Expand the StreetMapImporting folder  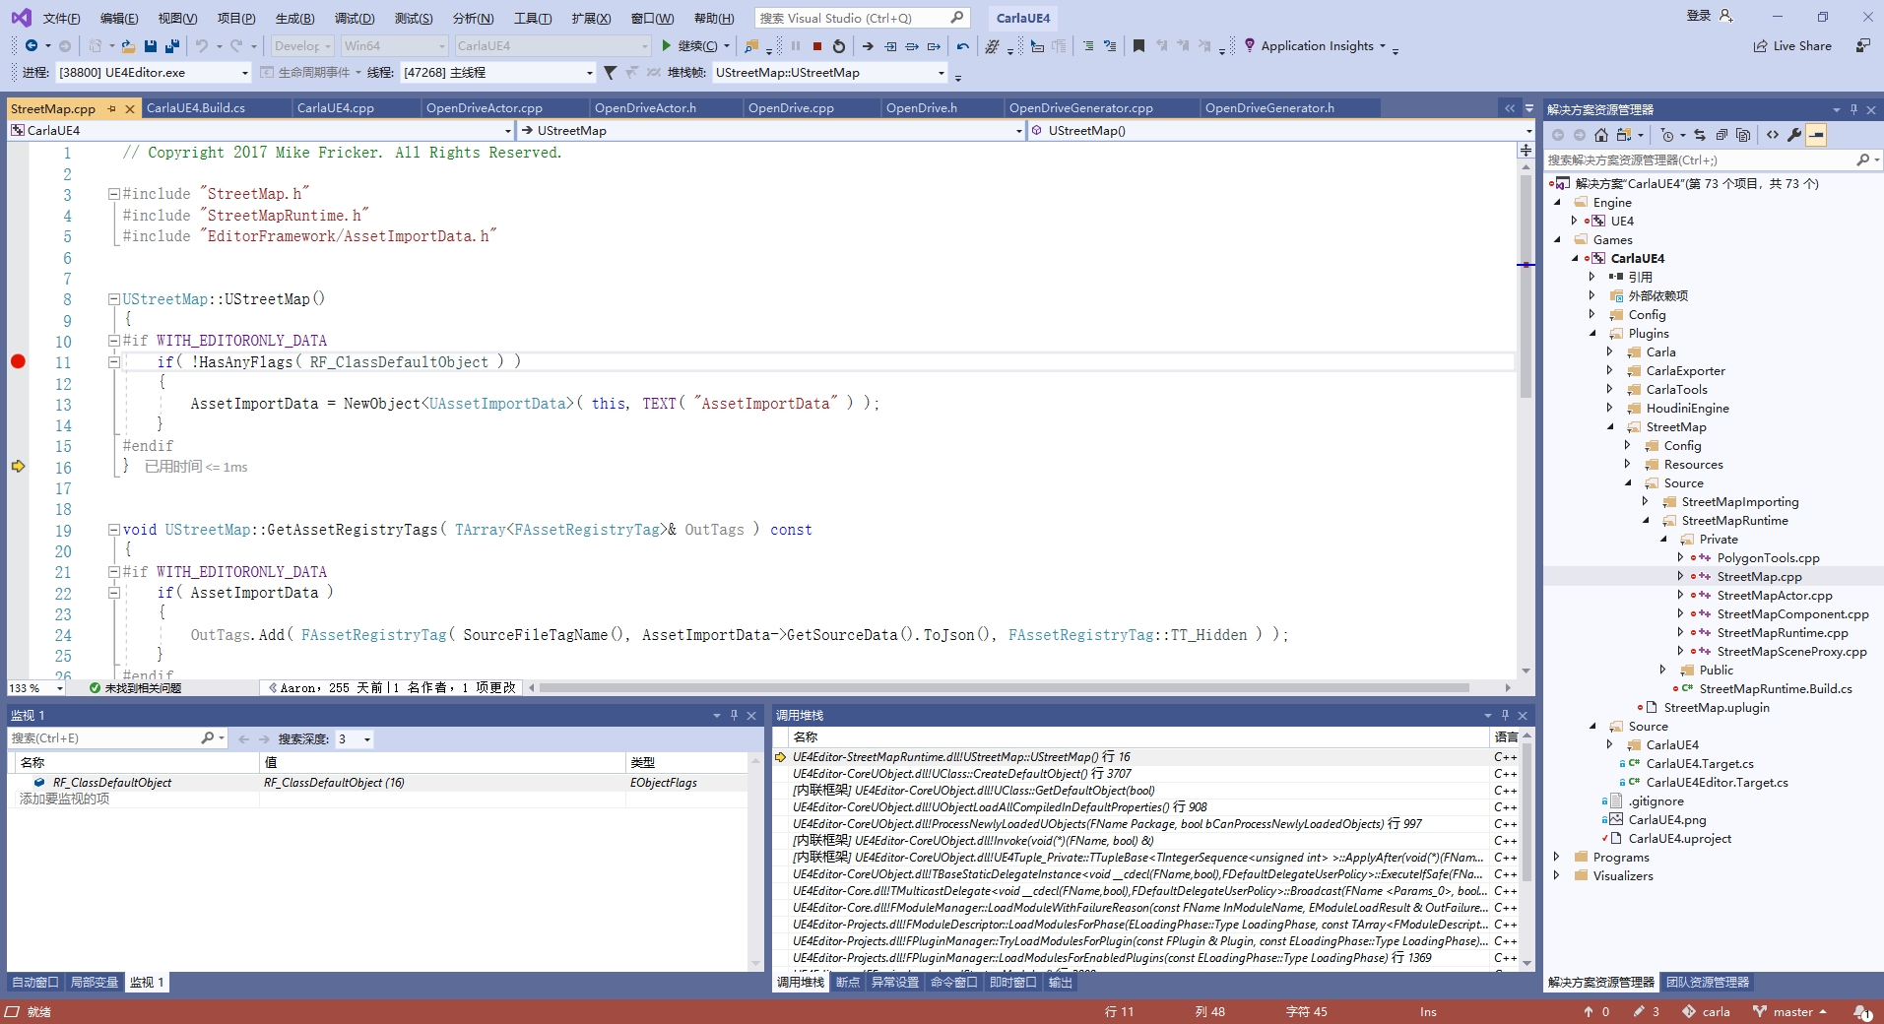click(x=1646, y=502)
